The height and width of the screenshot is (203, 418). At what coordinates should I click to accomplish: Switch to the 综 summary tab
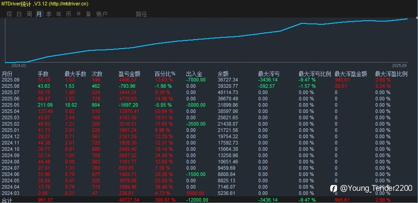click(x=9, y=14)
